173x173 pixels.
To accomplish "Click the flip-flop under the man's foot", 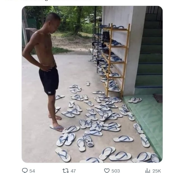I will click(x=57, y=128).
